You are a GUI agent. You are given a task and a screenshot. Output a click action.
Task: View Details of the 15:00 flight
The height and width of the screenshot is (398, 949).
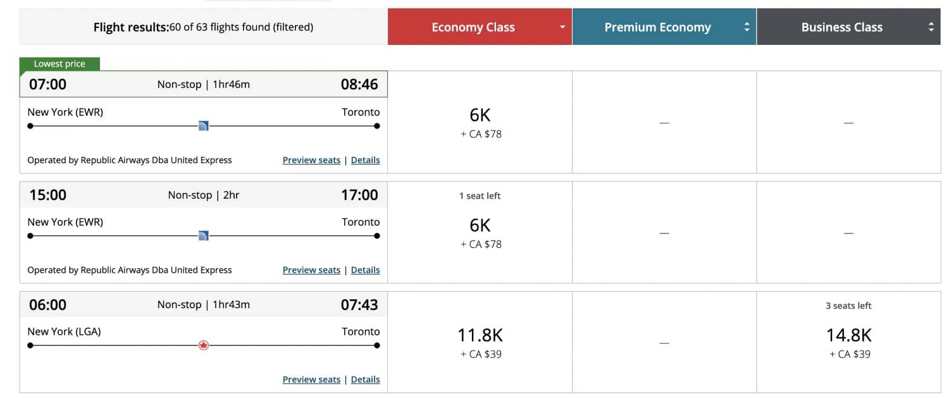click(366, 270)
